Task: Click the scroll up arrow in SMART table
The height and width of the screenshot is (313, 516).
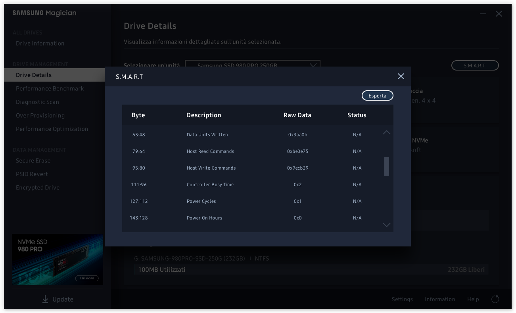Action: coord(387,133)
